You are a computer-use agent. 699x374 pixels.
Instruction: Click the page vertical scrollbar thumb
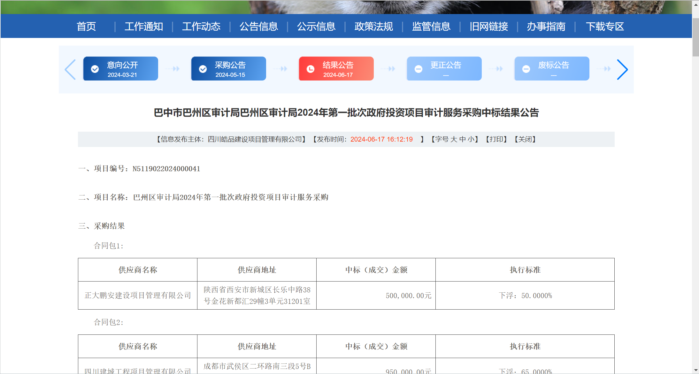pos(695,37)
